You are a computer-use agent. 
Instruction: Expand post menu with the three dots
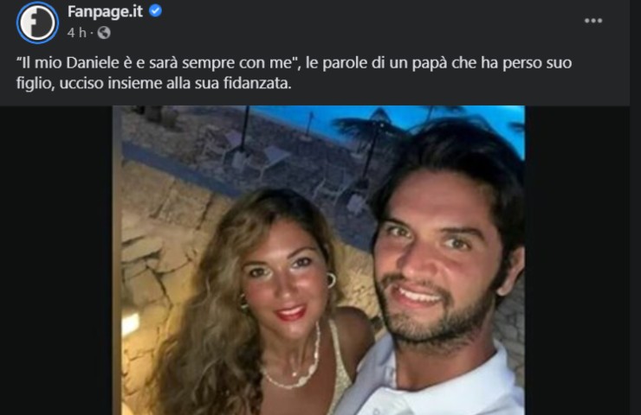click(593, 21)
